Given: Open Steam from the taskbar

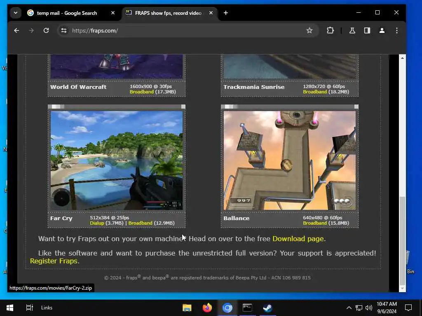Looking at the screenshot, I should [267, 308].
